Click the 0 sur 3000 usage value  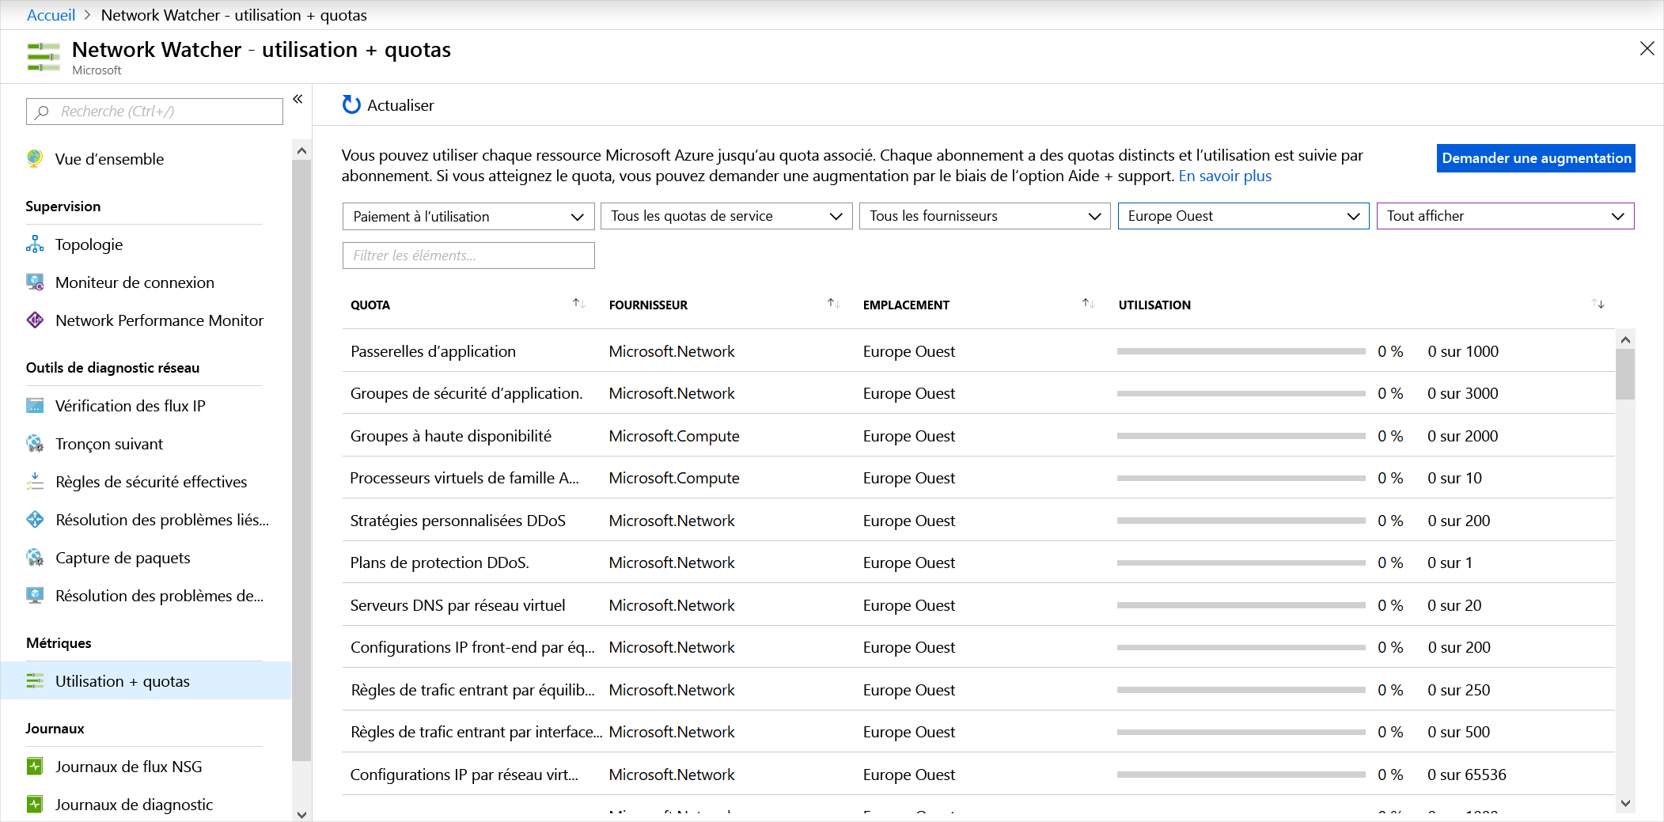tap(1463, 393)
